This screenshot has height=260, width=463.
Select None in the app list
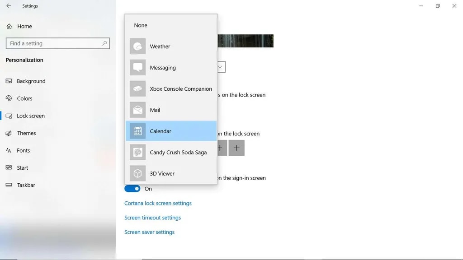pyautogui.click(x=141, y=25)
